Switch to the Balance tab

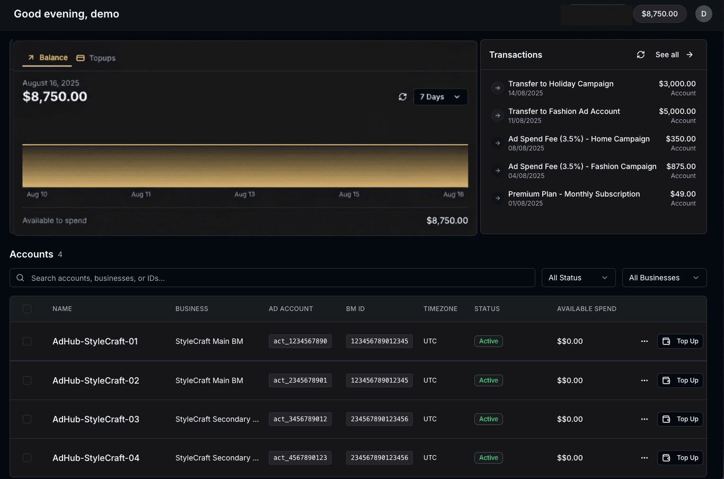pyautogui.click(x=47, y=58)
